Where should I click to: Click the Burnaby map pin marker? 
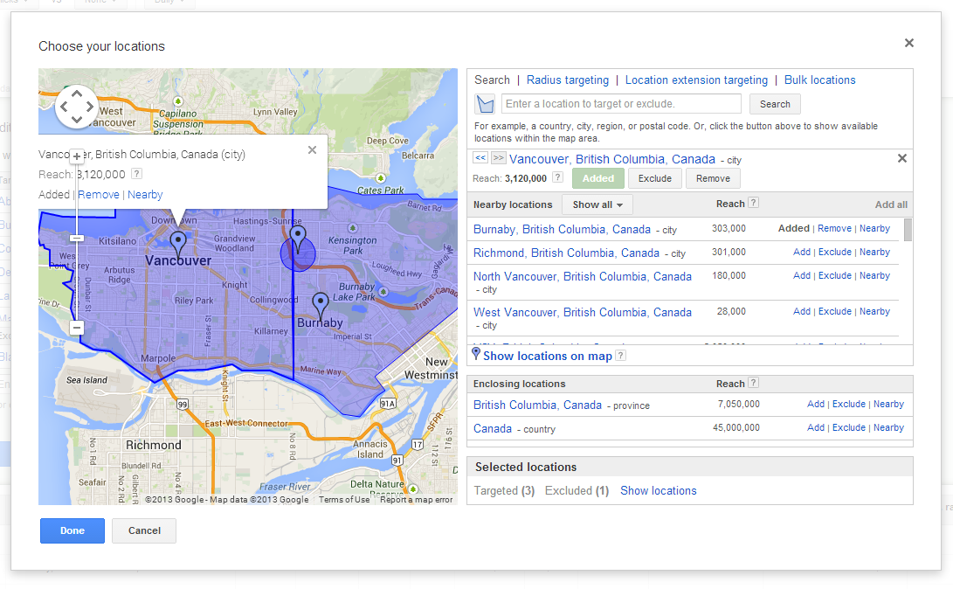point(321,305)
